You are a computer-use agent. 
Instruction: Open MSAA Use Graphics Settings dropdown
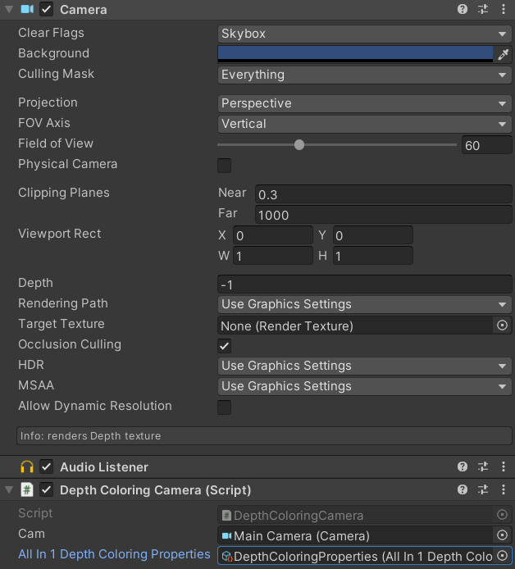pos(364,386)
